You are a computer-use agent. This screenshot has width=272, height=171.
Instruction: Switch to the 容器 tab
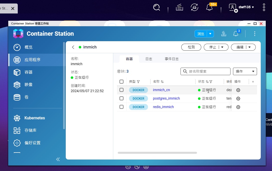tap(129, 59)
